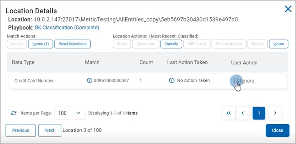Click the refresh icon beside Items per Page
The image size is (296, 144).
coord(14,113)
